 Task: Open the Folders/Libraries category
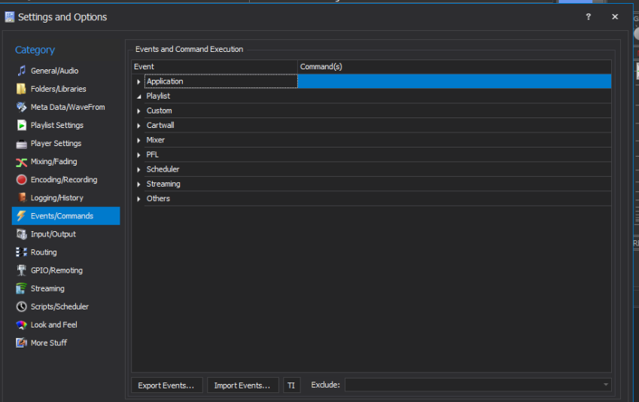pyautogui.click(x=58, y=89)
